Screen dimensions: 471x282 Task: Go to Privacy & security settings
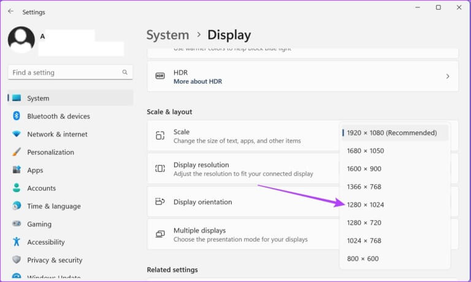point(55,260)
